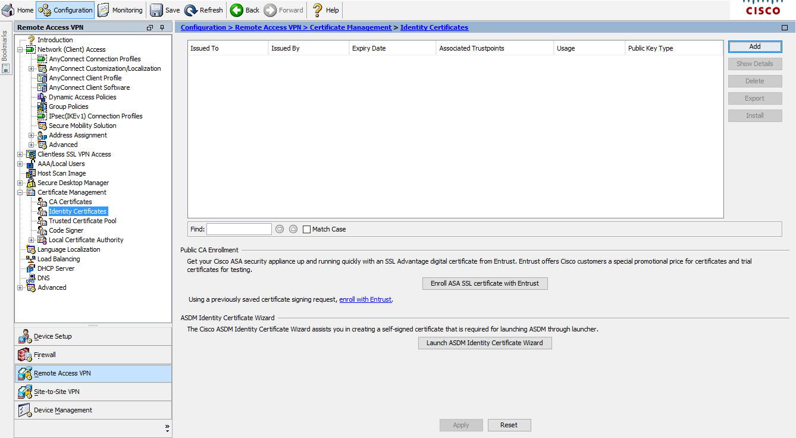
Task: Click the Secure Mobility Solution icon
Action: (x=42, y=126)
